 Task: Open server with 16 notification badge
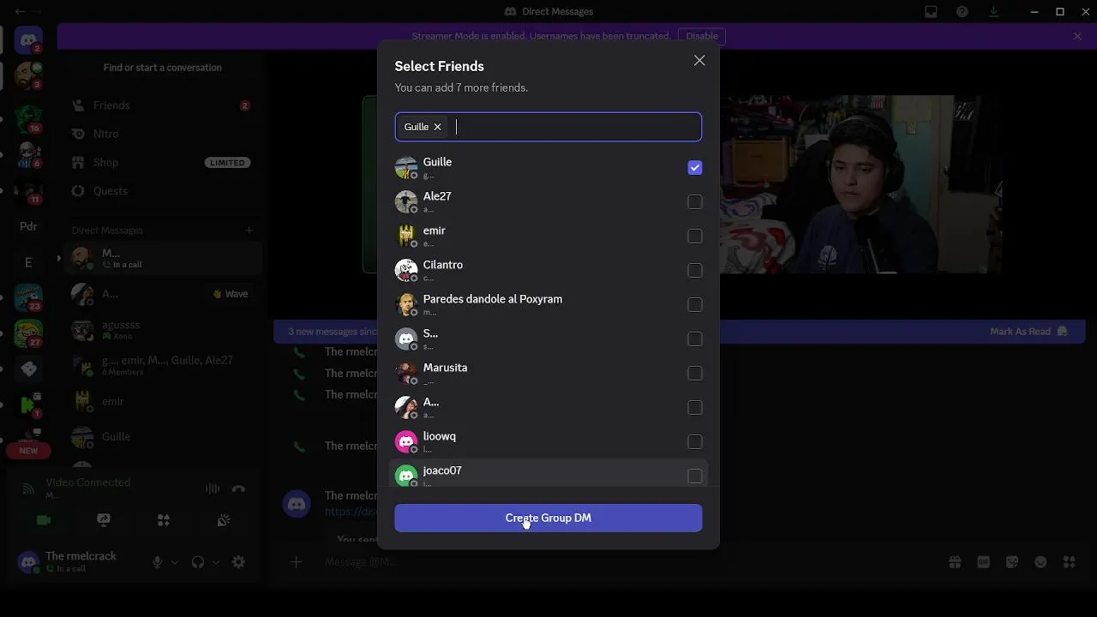click(x=28, y=118)
